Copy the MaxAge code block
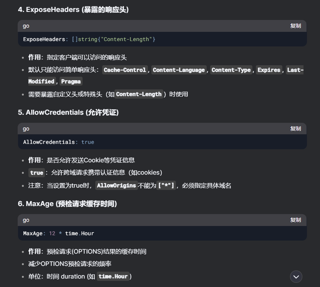 (295, 220)
